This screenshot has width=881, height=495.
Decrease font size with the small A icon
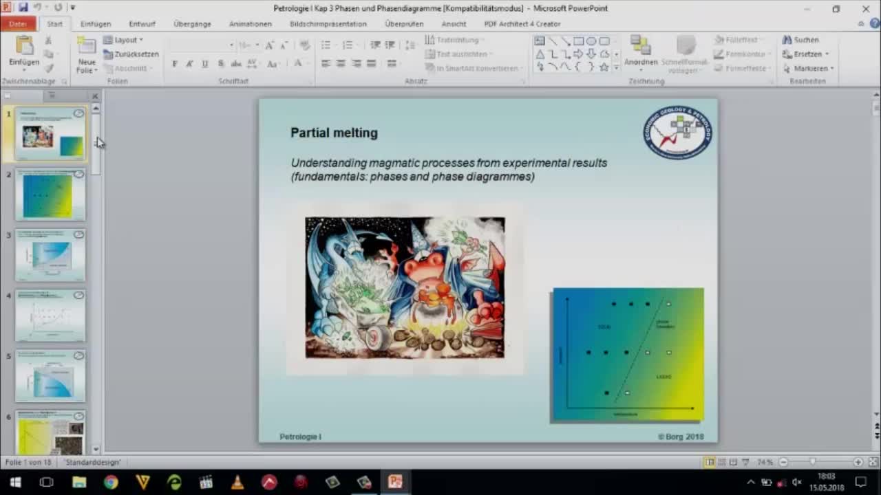click(284, 45)
